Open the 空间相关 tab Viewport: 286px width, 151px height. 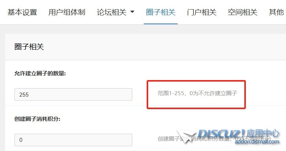pos(243,12)
